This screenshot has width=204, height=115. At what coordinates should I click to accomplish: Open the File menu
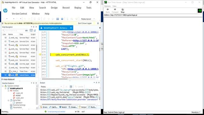click(x=13, y=8)
